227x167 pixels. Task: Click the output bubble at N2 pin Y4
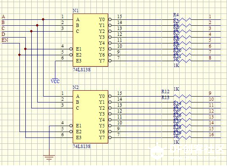(x=110, y=120)
